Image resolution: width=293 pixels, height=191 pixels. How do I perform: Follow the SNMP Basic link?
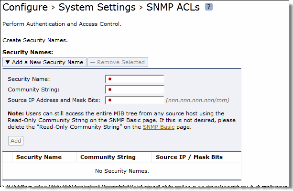[159, 127]
